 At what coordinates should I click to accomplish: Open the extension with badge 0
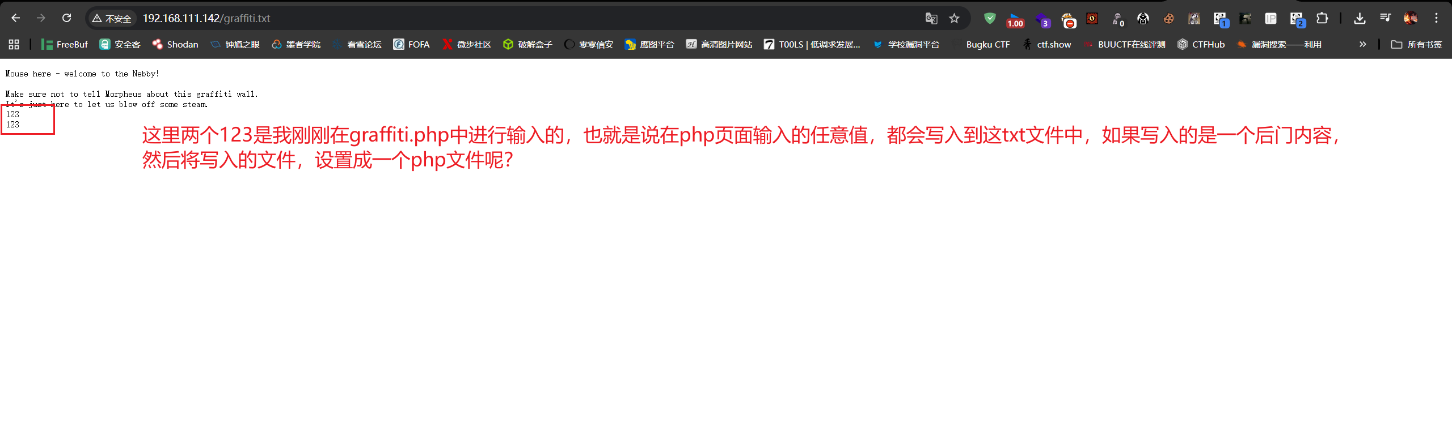tap(1118, 20)
